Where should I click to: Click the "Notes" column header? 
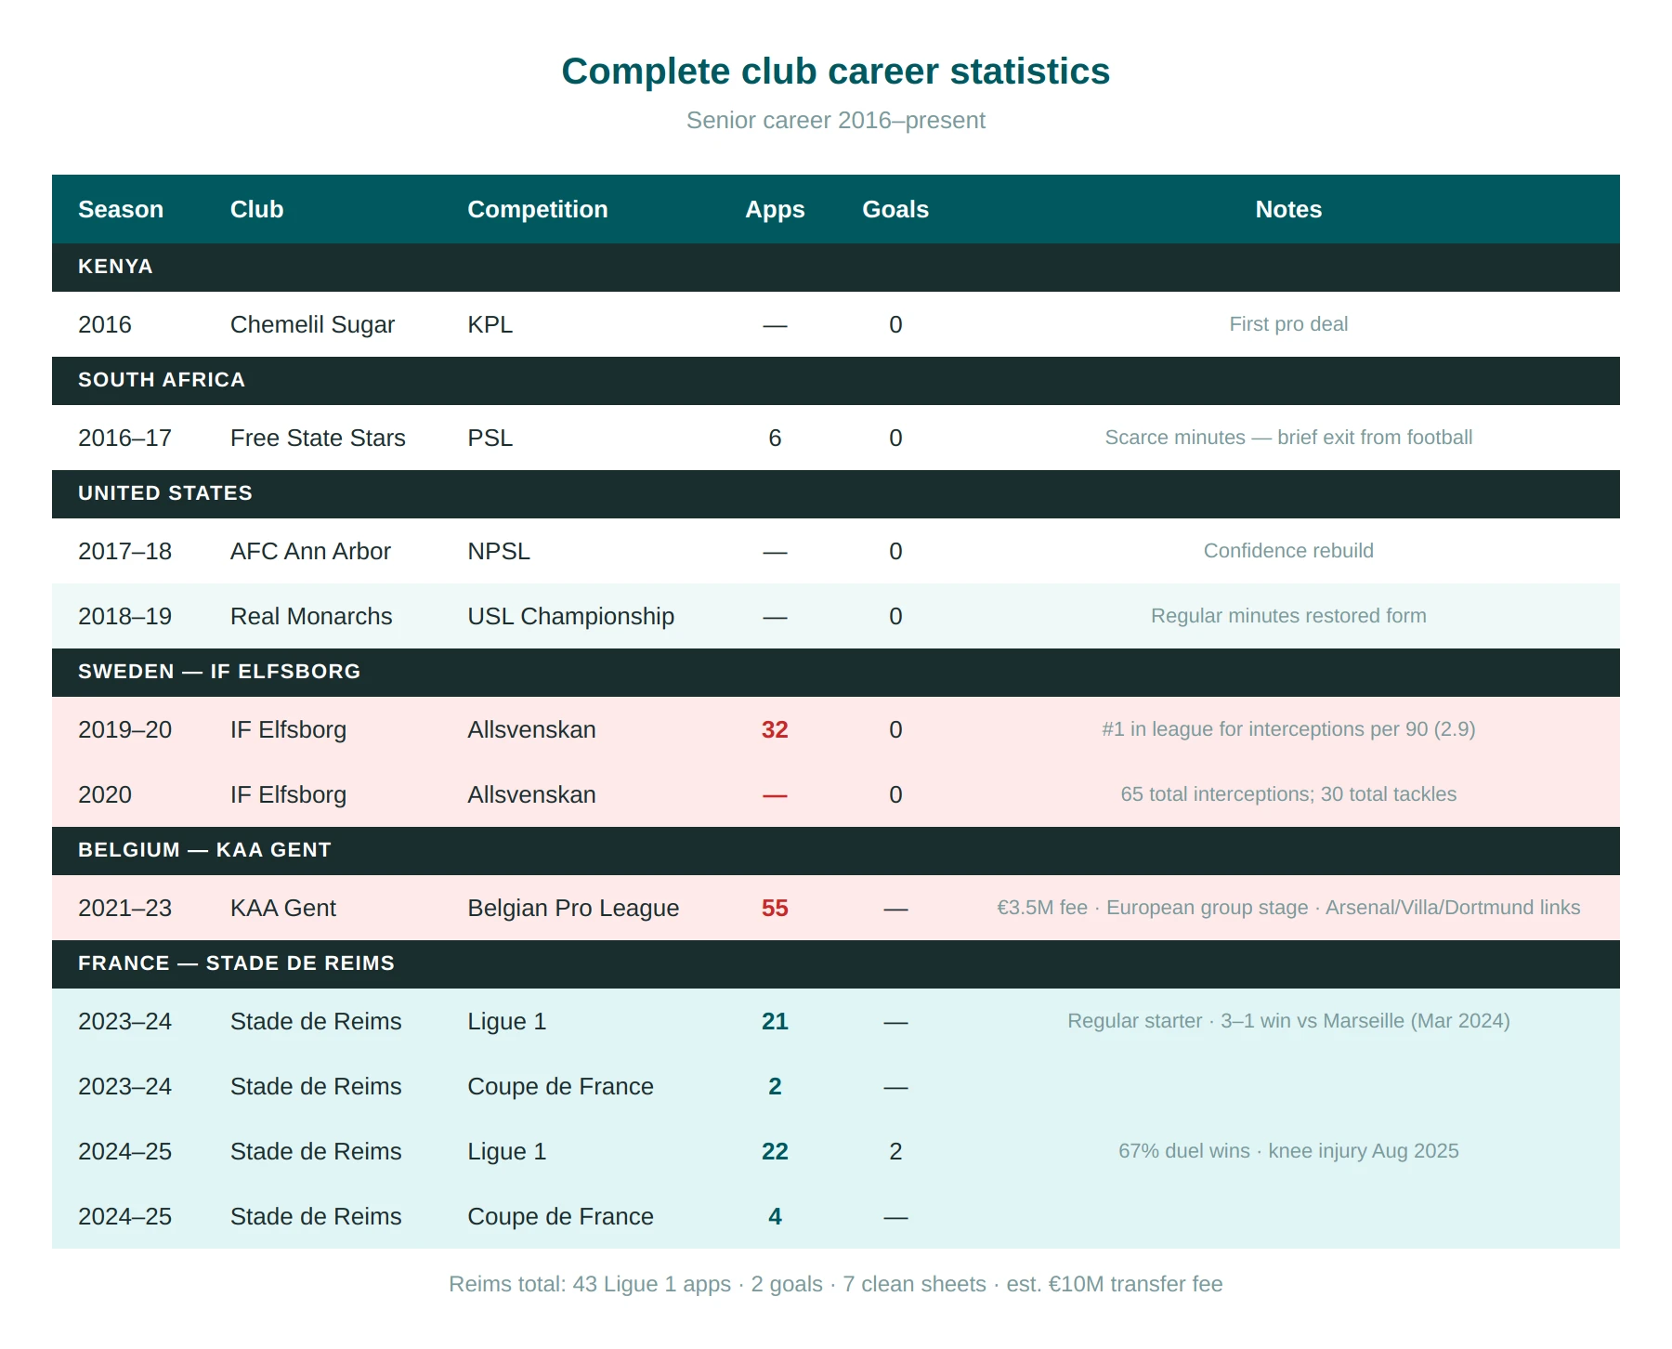click(1288, 209)
